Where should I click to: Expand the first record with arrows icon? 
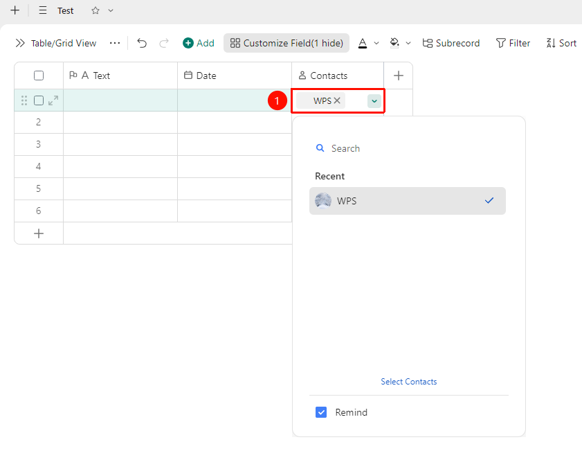coord(53,100)
